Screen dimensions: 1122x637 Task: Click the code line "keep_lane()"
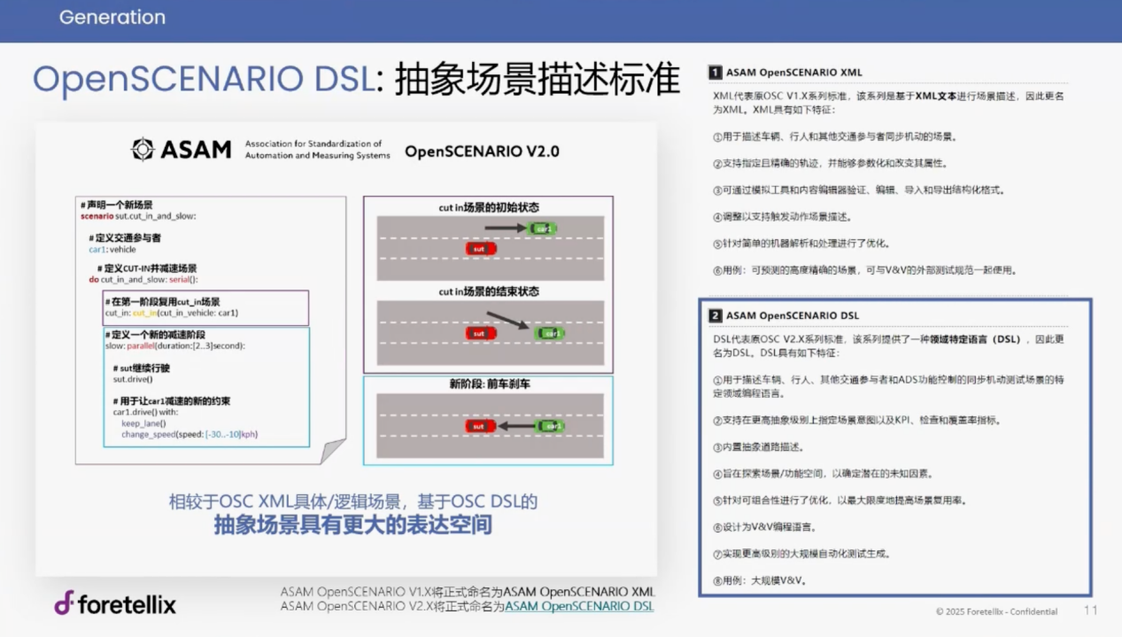(143, 423)
